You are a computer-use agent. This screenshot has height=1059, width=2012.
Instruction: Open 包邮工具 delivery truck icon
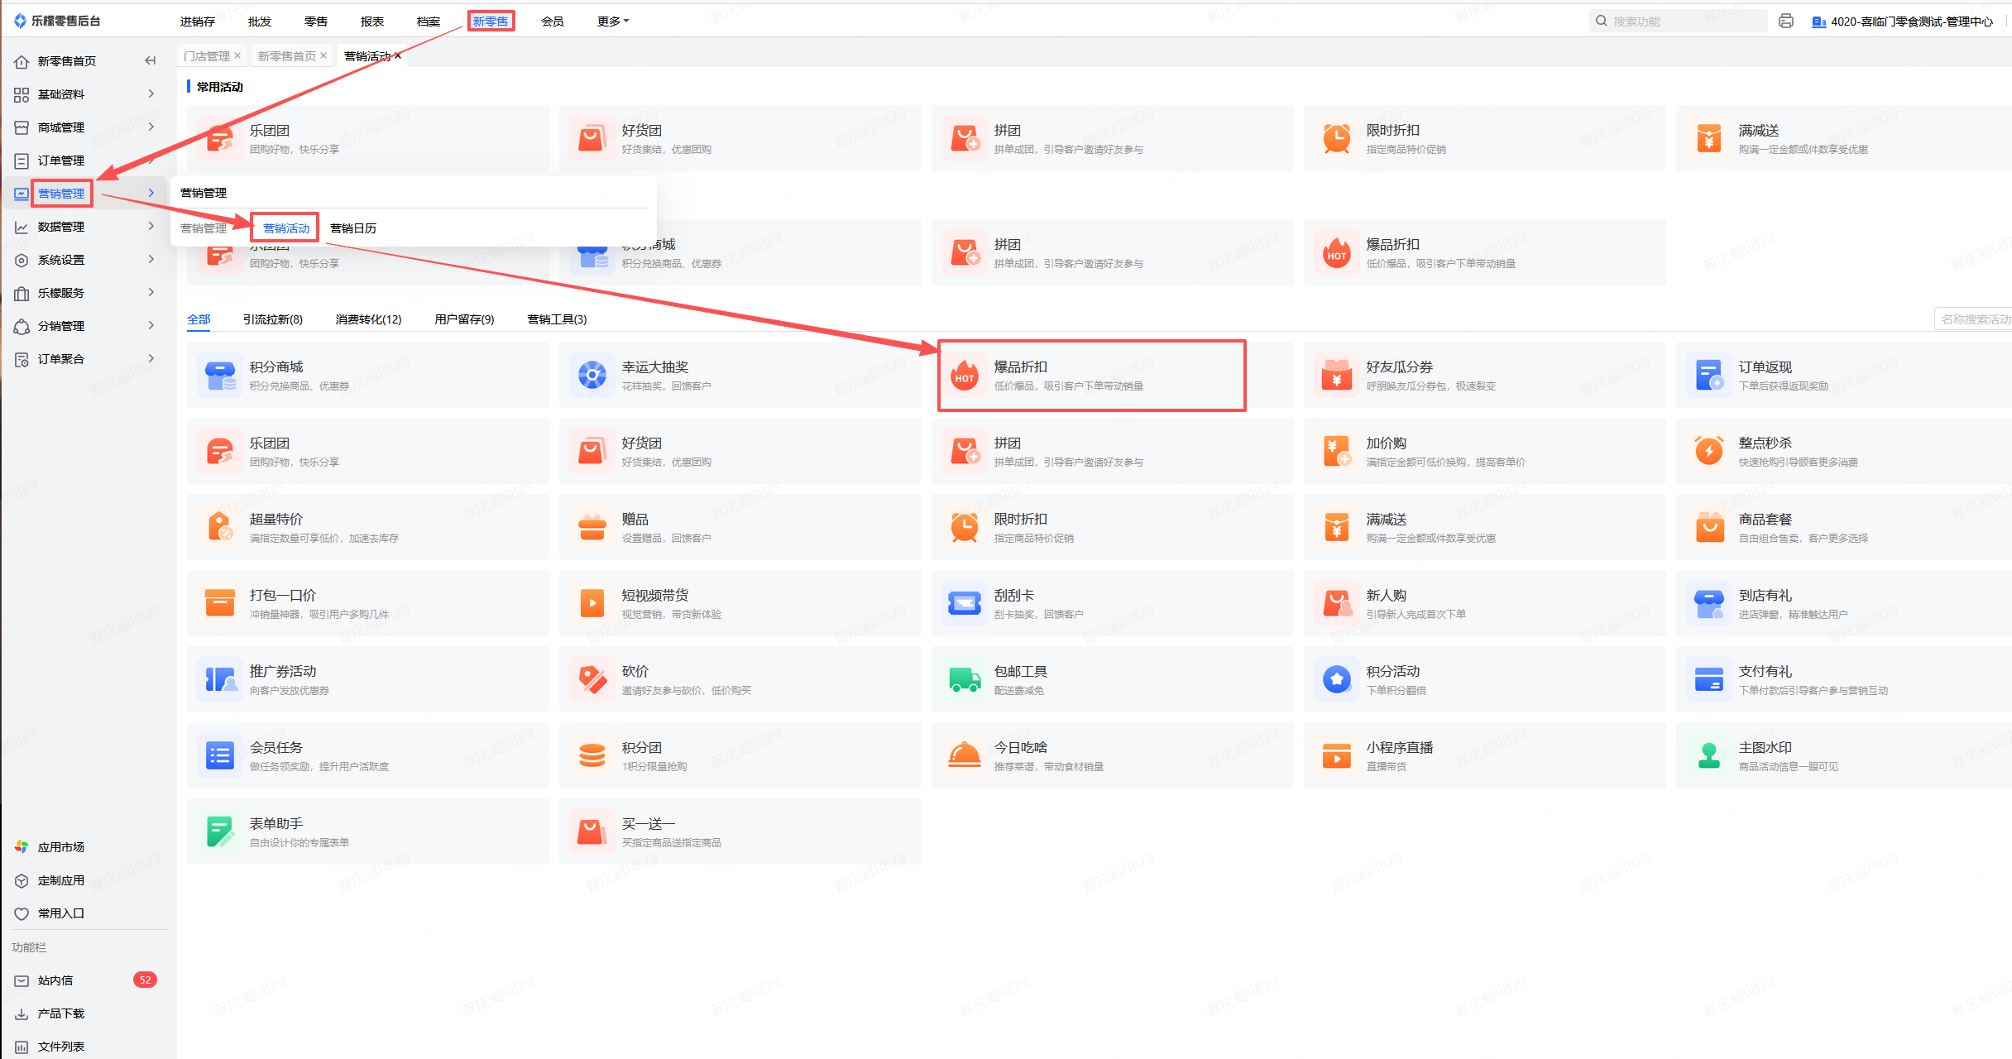pyautogui.click(x=965, y=680)
